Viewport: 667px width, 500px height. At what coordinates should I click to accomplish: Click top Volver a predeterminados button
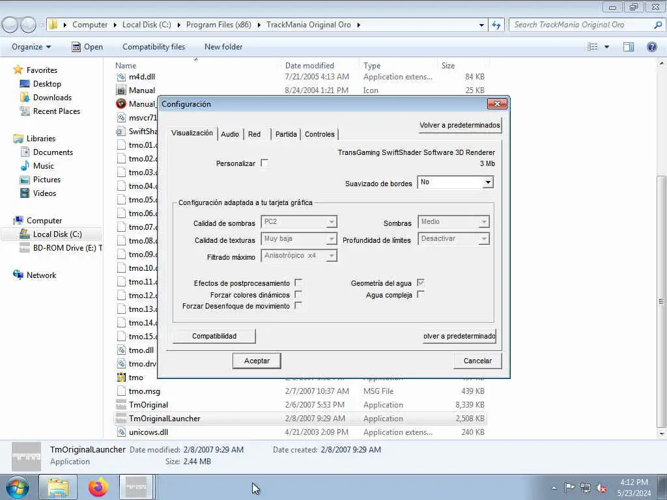point(460,125)
